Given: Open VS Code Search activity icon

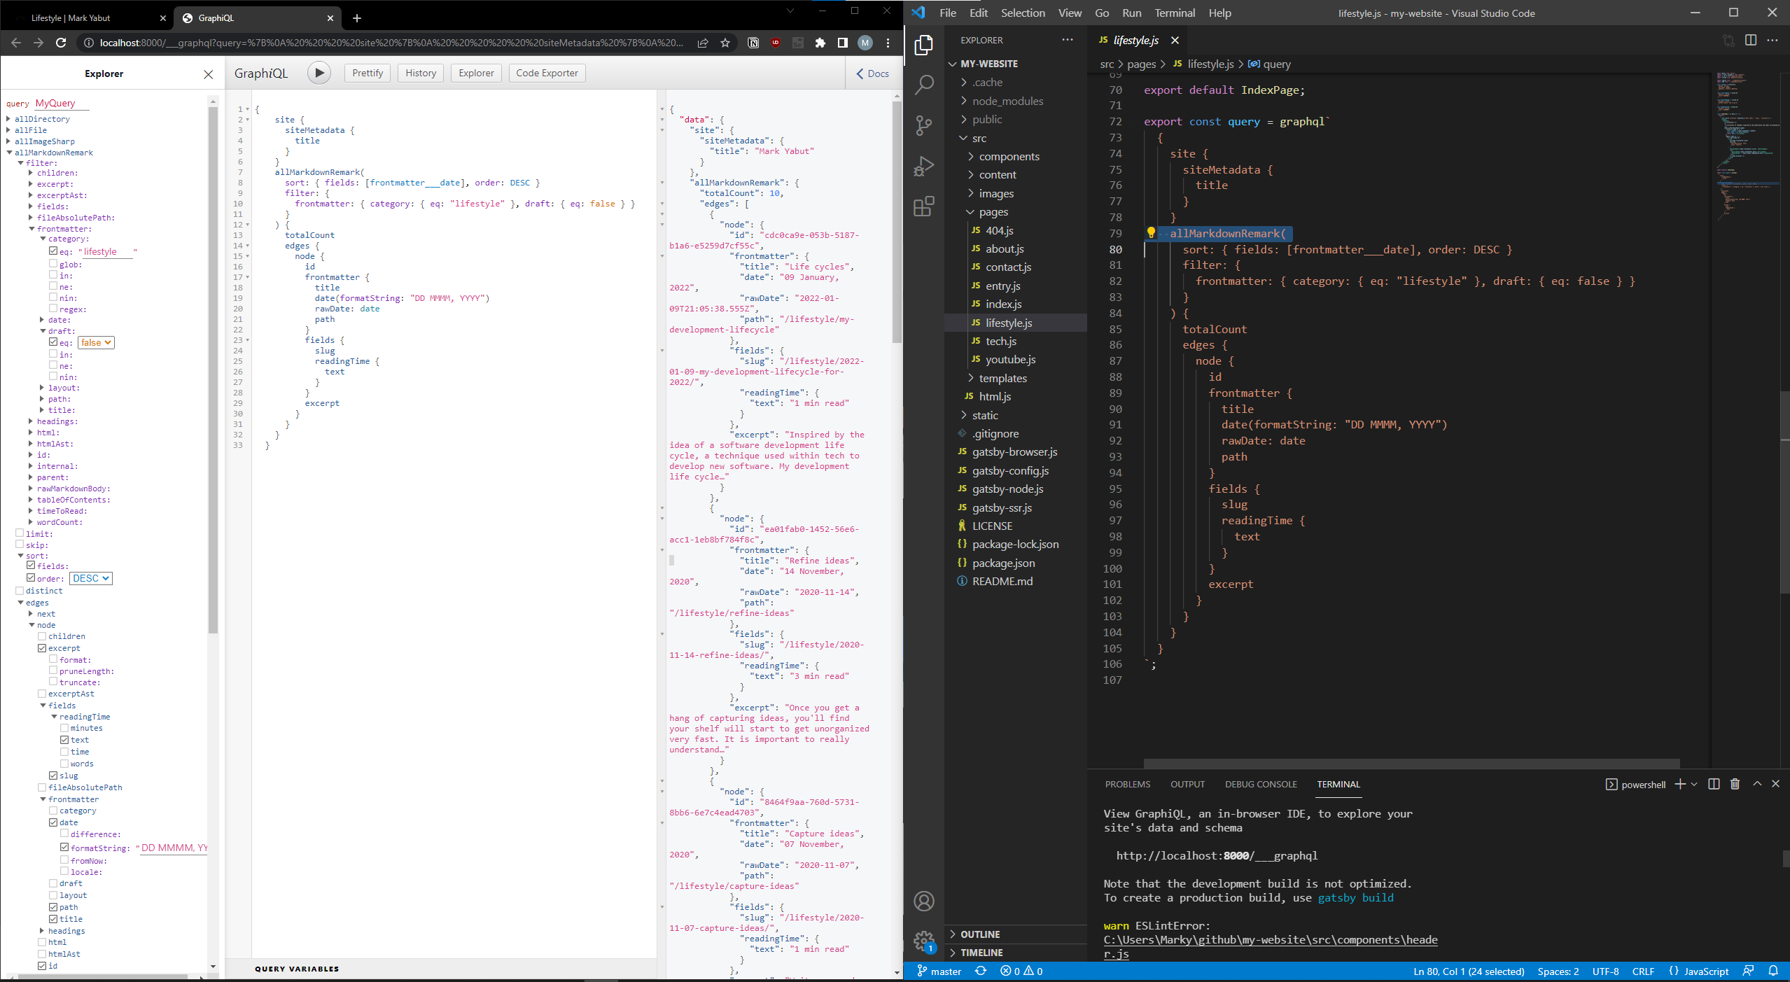Looking at the screenshot, I should coord(924,85).
